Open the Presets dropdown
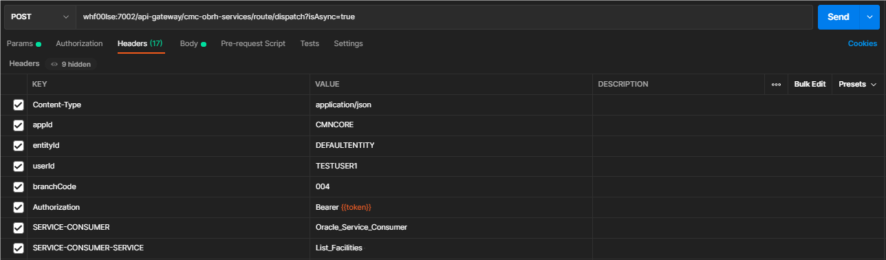 click(857, 85)
